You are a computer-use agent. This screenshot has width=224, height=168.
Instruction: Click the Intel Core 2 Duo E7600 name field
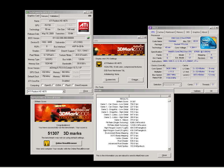[x=181, y=38]
